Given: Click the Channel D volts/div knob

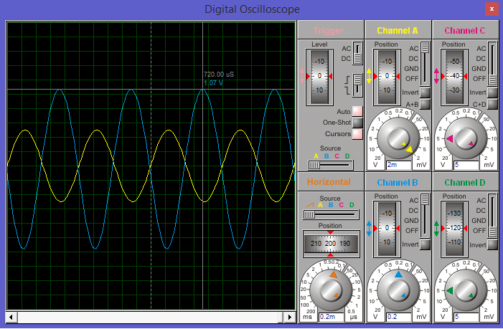Looking at the screenshot, I should (466, 290).
